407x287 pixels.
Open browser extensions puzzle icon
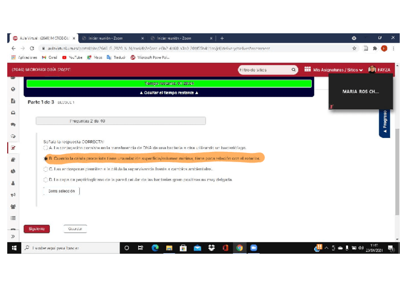coord(375,48)
